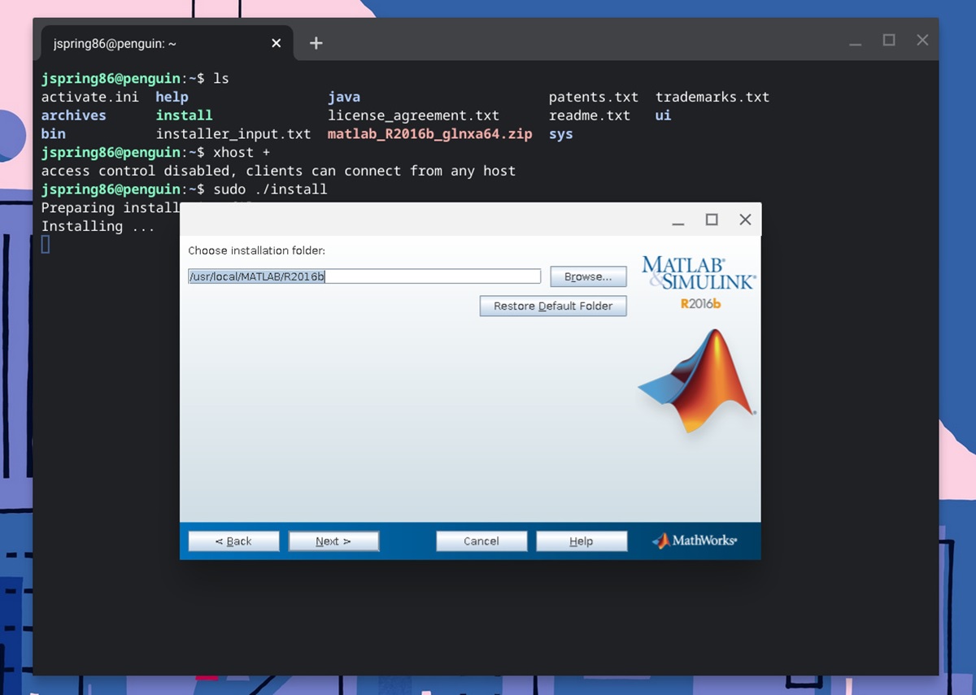Minimize the MATLAB installer window
Screen dimensions: 976x695
[678, 219]
